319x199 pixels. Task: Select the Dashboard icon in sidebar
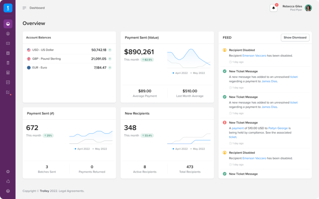tap(8, 24)
